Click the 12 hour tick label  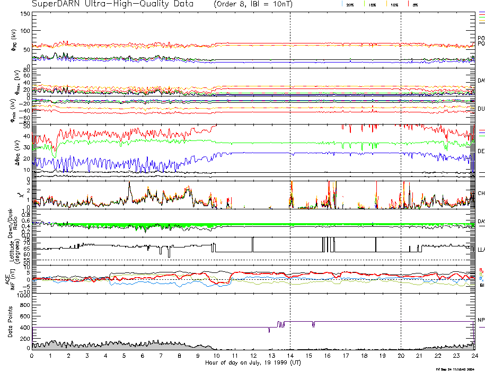point(253,356)
